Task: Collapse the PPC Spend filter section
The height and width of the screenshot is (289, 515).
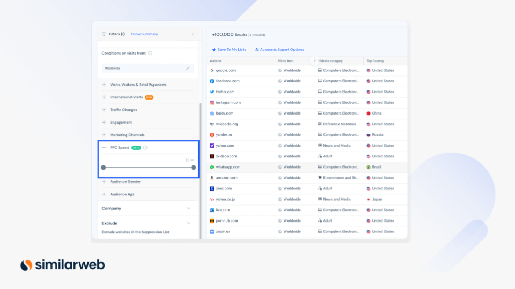Action: (104, 148)
